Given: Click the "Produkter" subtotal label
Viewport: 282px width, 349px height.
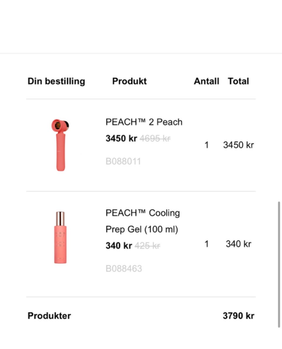Looking at the screenshot, I should point(49,316).
